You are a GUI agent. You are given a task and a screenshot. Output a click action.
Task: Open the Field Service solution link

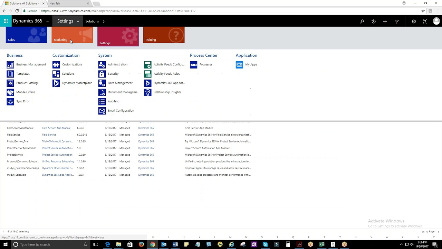49,135
